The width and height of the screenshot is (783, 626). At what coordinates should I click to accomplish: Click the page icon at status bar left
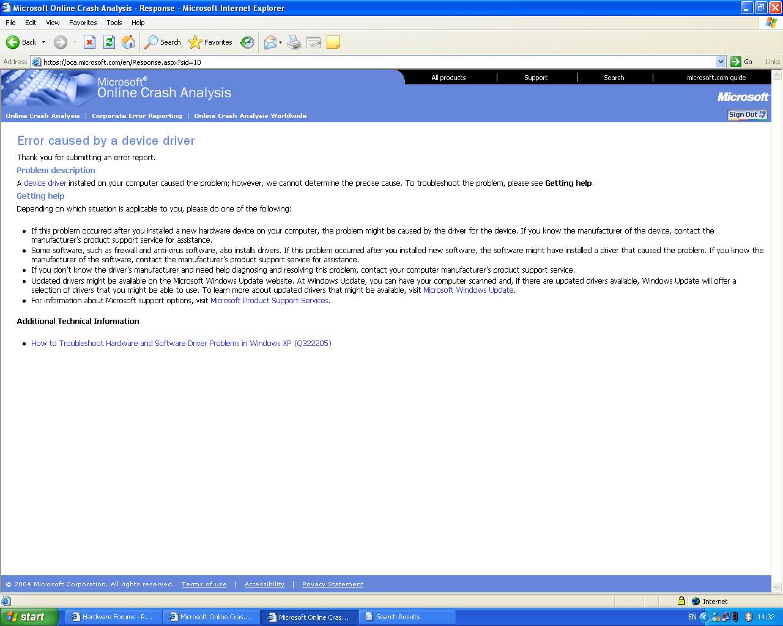pos(6,601)
